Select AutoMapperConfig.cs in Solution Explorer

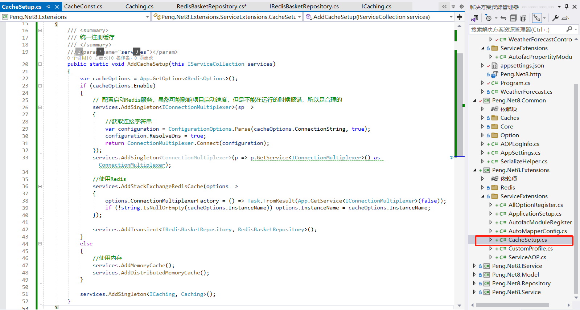coord(538,231)
